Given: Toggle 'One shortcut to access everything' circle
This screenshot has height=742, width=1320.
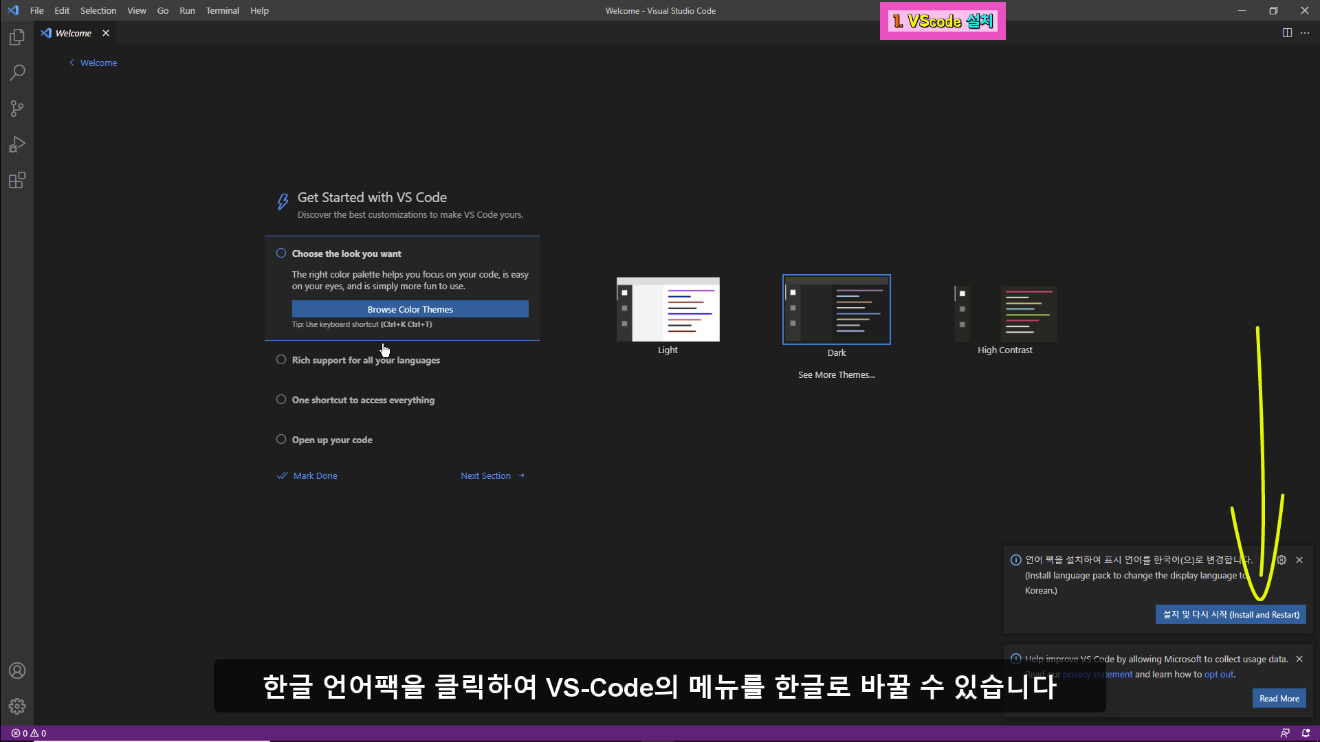Looking at the screenshot, I should pyautogui.click(x=281, y=400).
